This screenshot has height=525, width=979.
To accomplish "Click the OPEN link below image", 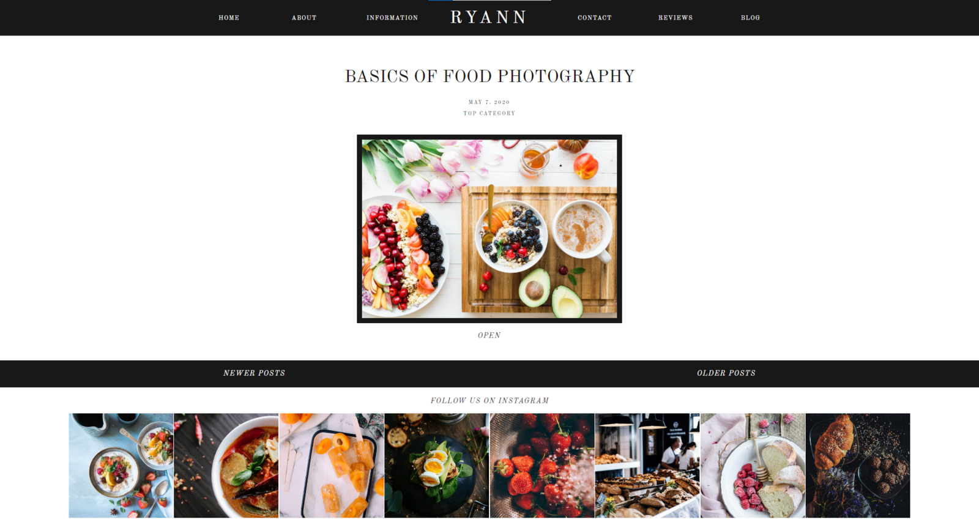I will pyautogui.click(x=489, y=335).
